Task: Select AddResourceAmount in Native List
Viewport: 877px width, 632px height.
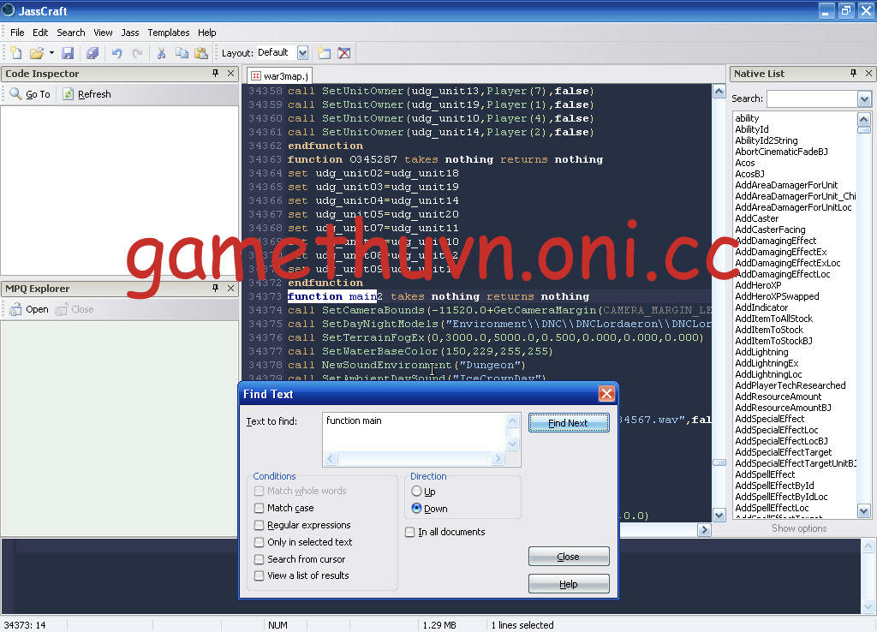Action: click(778, 396)
